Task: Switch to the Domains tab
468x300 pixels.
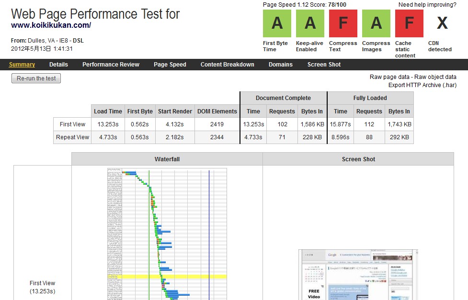Action: (281, 65)
